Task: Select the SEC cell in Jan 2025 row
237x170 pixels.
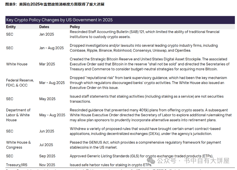Action: (10, 34)
